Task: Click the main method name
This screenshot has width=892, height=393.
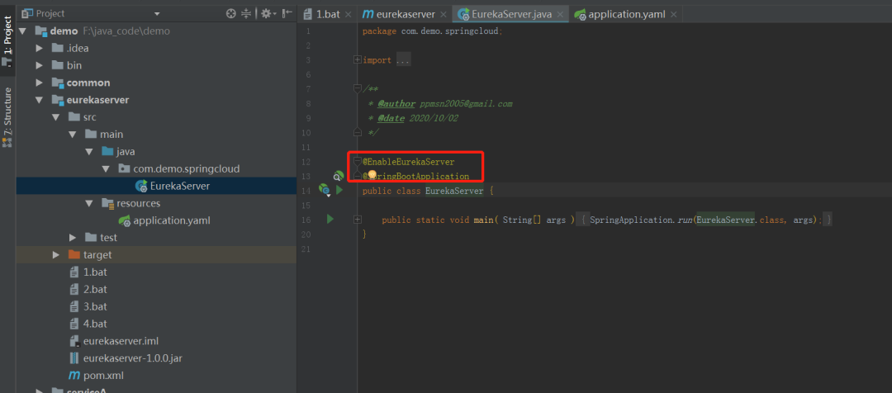Action: [483, 220]
